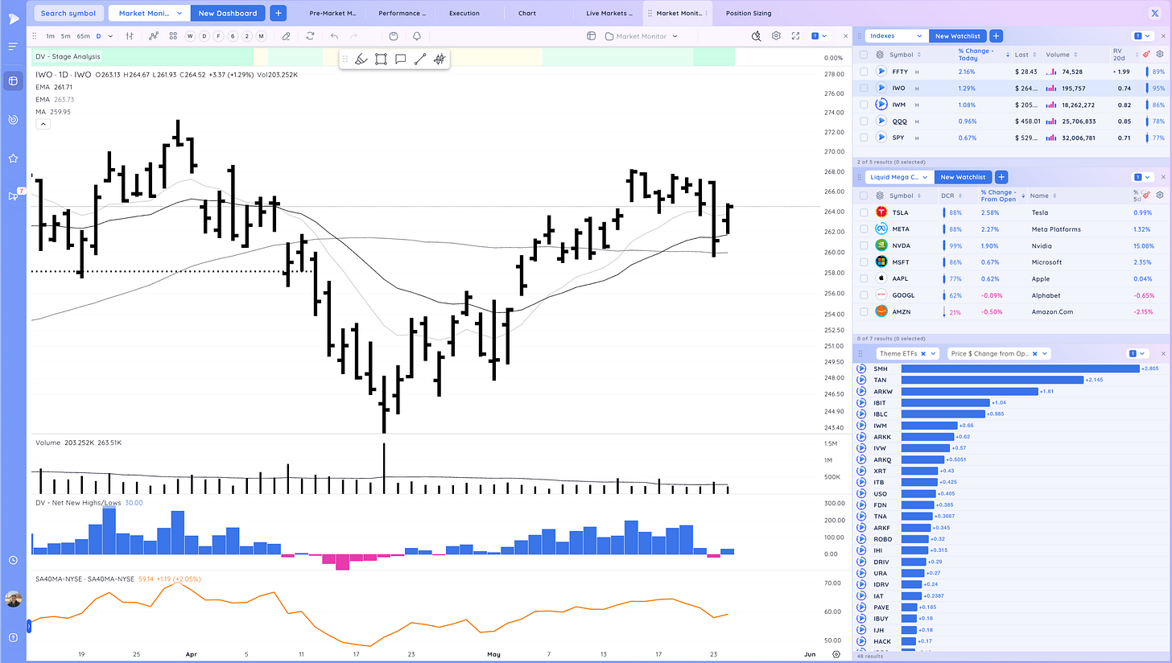Screen dimensions: 1172x663
Task: Open the chart link group dropdown
Action: coord(819,36)
